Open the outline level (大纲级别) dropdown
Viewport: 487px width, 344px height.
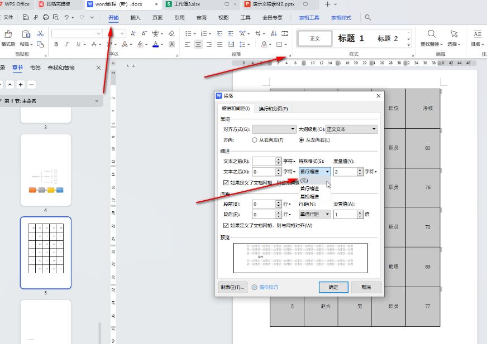352,129
